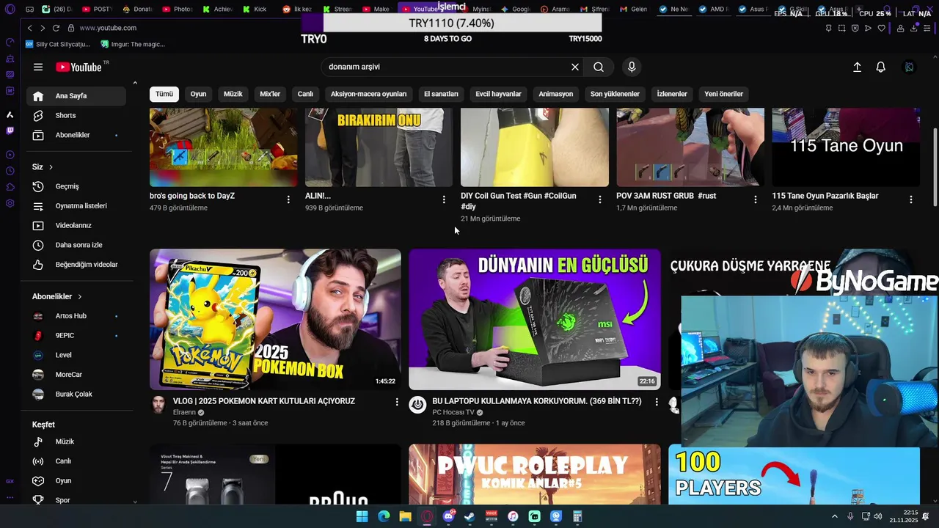This screenshot has height=528, width=939.
Task: Open the account avatar menu
Action: tap(909, 67)
